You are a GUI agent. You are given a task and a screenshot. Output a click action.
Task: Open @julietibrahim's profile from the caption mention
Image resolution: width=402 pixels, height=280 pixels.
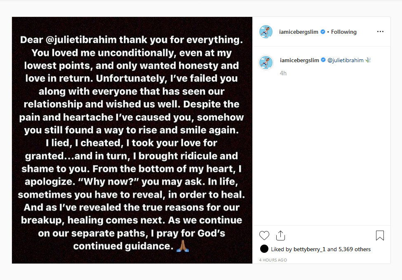pos(346,60)
